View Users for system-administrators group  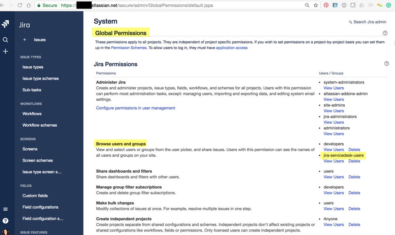[334, 88]
